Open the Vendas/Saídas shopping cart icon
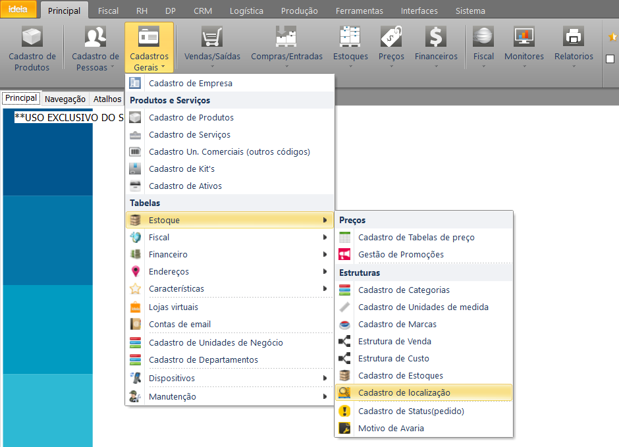Viewport: 619px width, 447px height. coord(212,38)
